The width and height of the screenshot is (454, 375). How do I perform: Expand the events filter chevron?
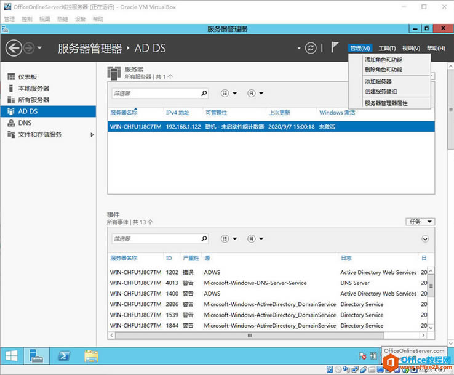pos(425,239)
